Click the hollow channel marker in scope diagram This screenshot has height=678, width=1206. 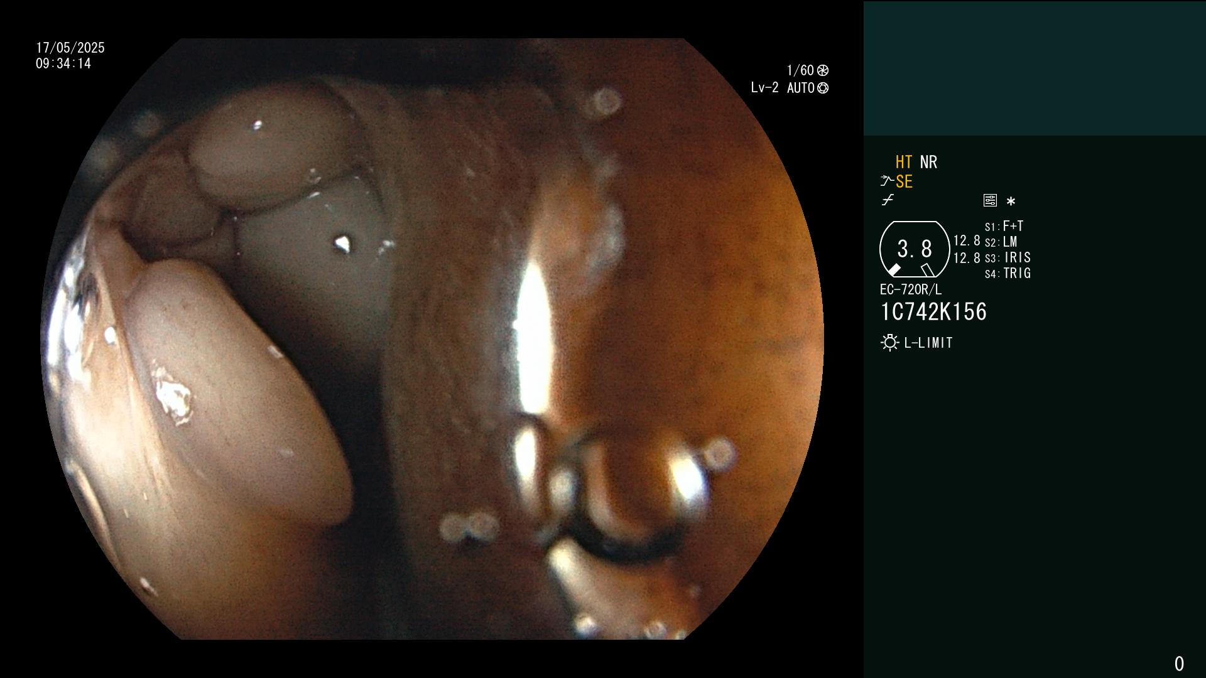click(x=928, y=271)
